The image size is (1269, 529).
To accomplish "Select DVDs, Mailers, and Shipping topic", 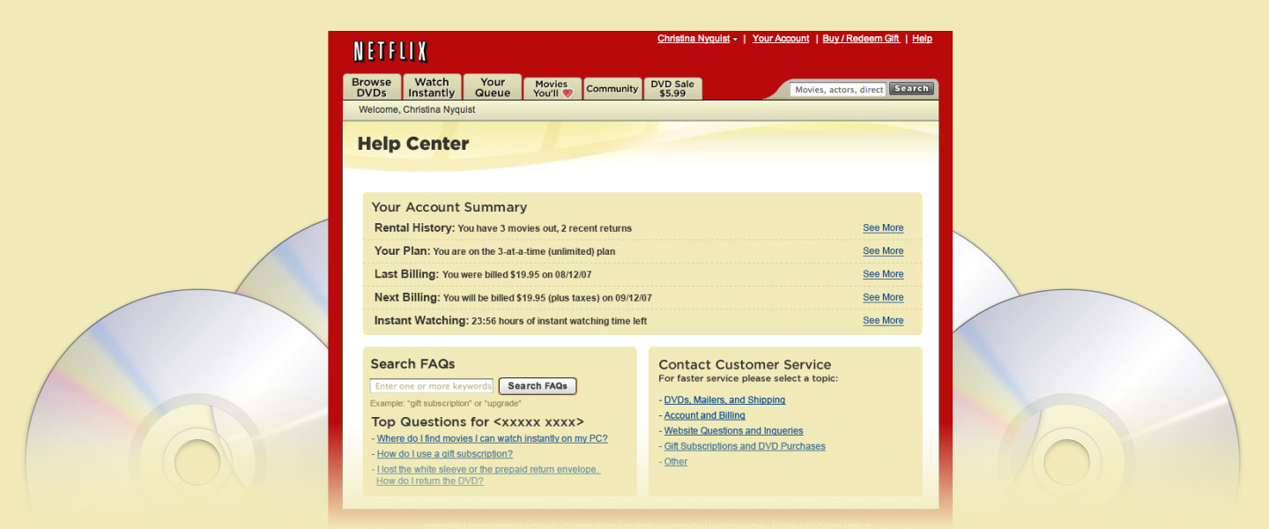I will click(724, 400).
